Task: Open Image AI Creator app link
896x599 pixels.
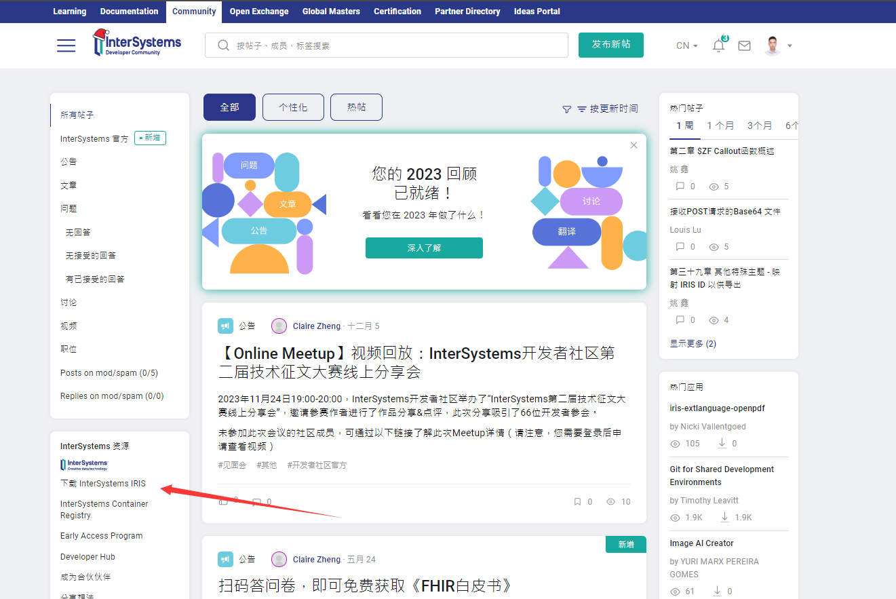Action: (701, 543)
